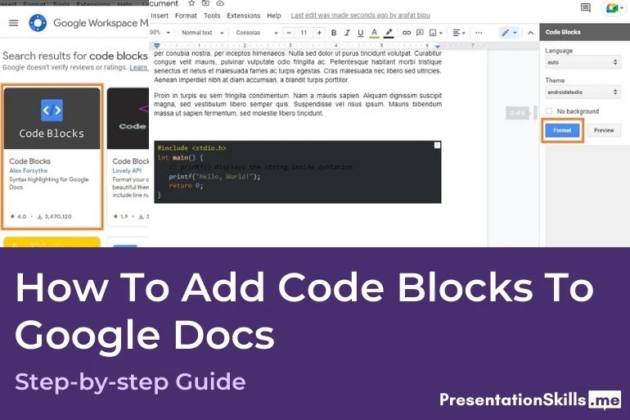This screenshot has width=630, height=420.
Task: Open the text color picker
Action: pyautogui.click(x=374, y=33)
